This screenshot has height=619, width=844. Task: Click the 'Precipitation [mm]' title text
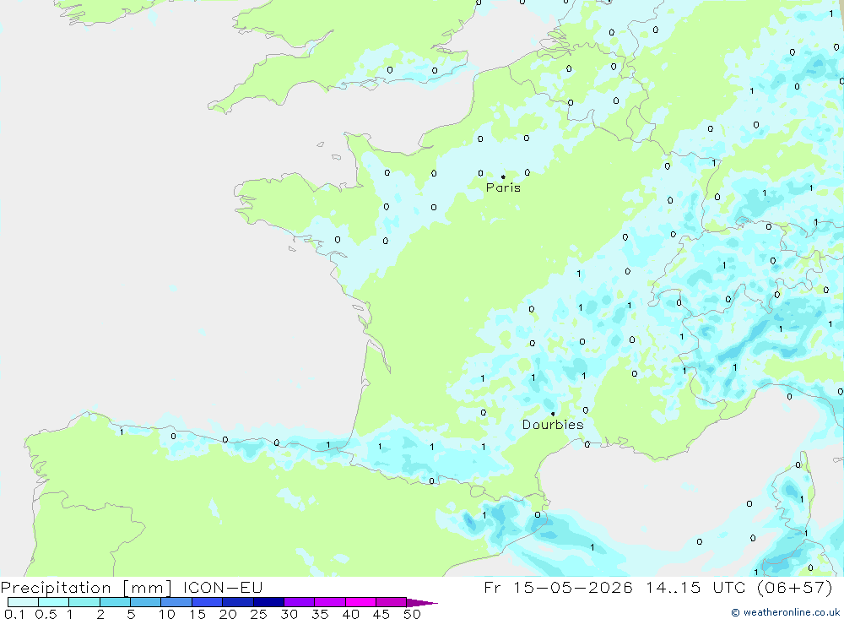86,587
